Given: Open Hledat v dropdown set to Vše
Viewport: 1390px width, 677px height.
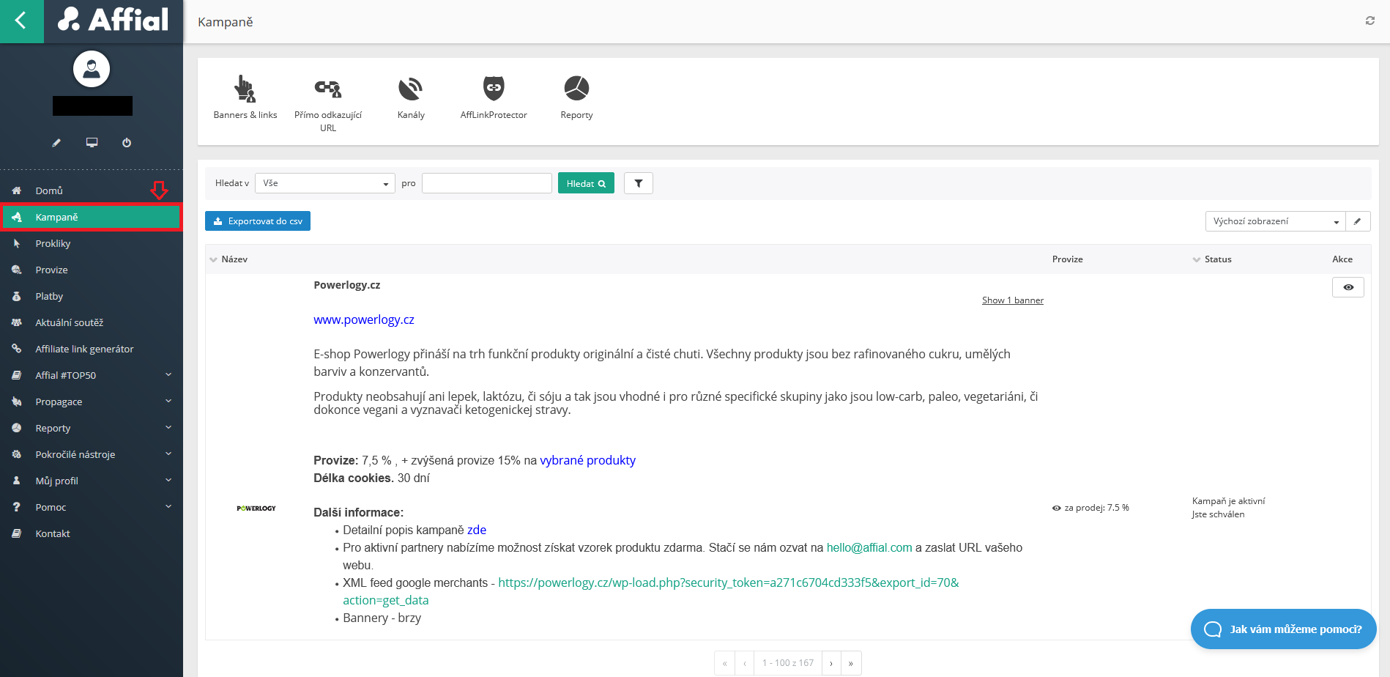Looking at the screenshot, I should coord(325,183).
